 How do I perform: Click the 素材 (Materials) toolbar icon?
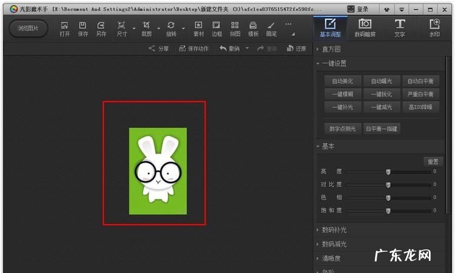point(198,29)
